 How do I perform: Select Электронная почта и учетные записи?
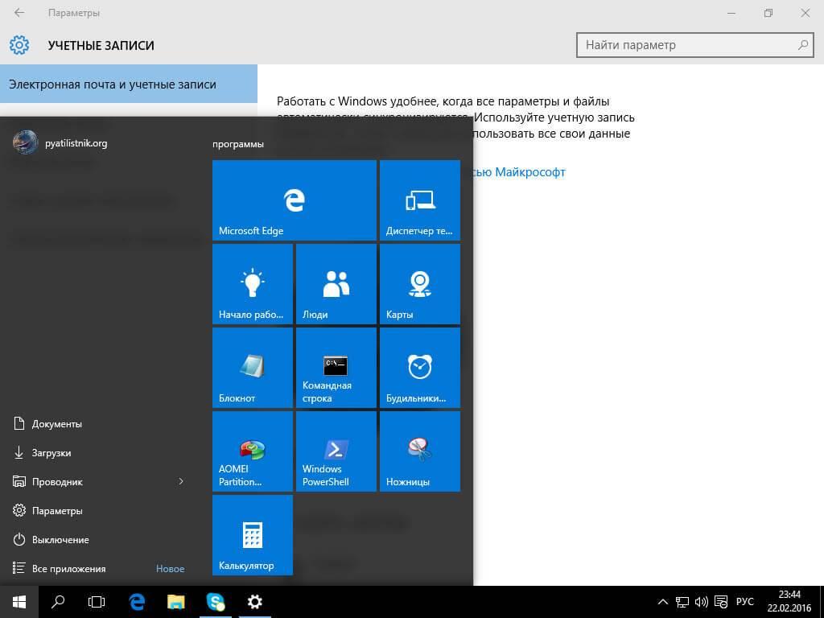(129, 84)
